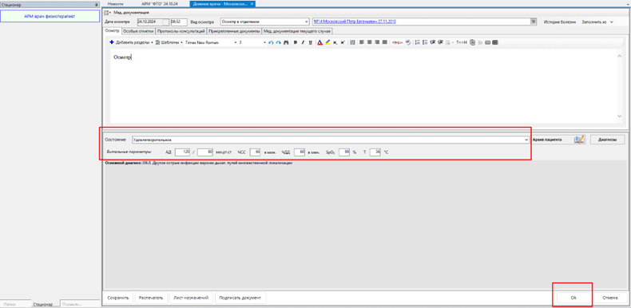Confirm with Ok button
This screenshot has width=631, height=308.
(573, 298)
